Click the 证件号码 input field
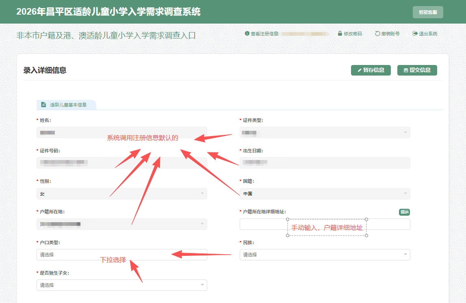 pos(121,163)
